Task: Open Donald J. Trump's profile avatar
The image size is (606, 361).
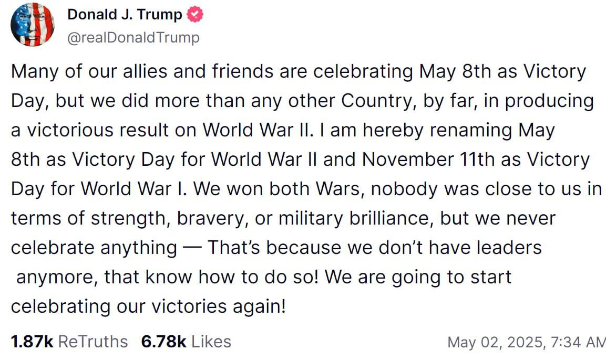Action: [33, 24]
